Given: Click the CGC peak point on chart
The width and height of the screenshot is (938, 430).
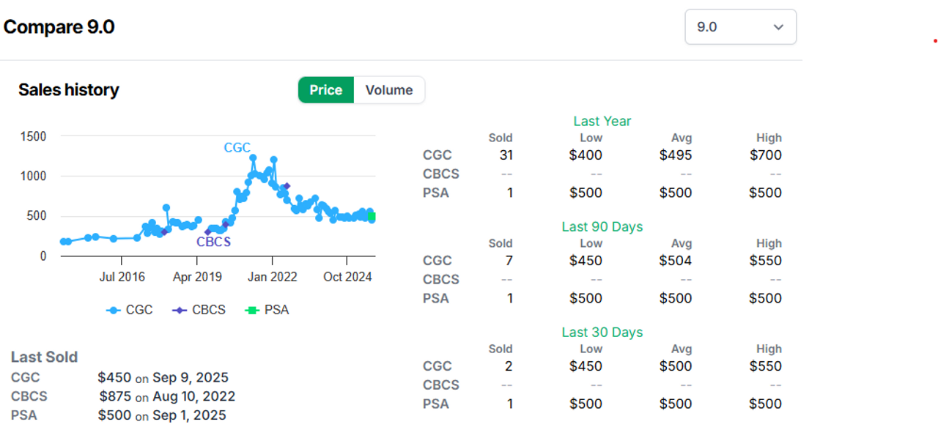Looking at the screenshot, I should (253, 157).
